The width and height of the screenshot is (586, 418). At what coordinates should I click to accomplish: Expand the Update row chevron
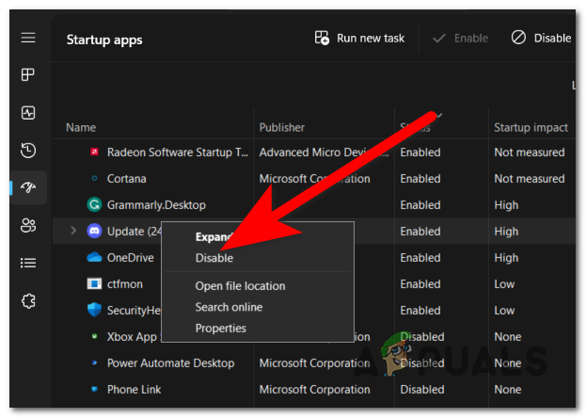[x=73, y=231]
